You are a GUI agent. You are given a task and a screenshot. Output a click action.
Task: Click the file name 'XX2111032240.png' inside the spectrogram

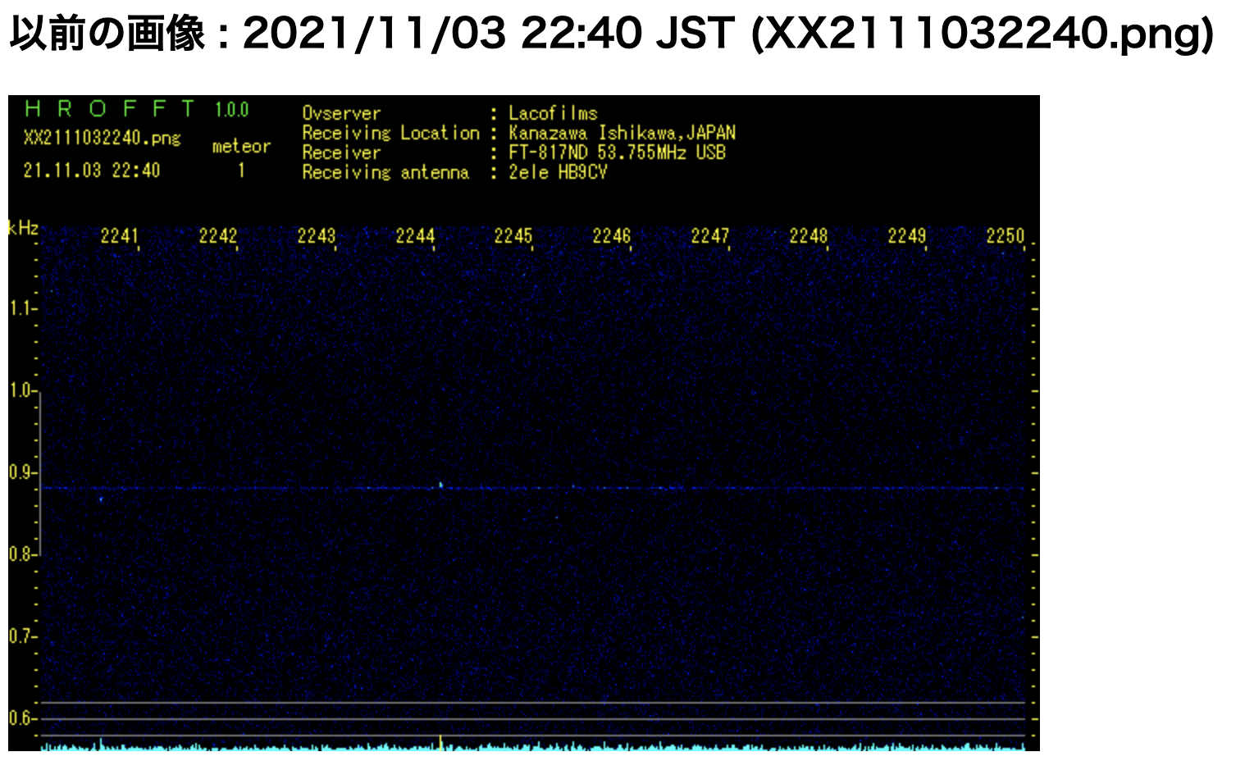[x=102, y=138]
